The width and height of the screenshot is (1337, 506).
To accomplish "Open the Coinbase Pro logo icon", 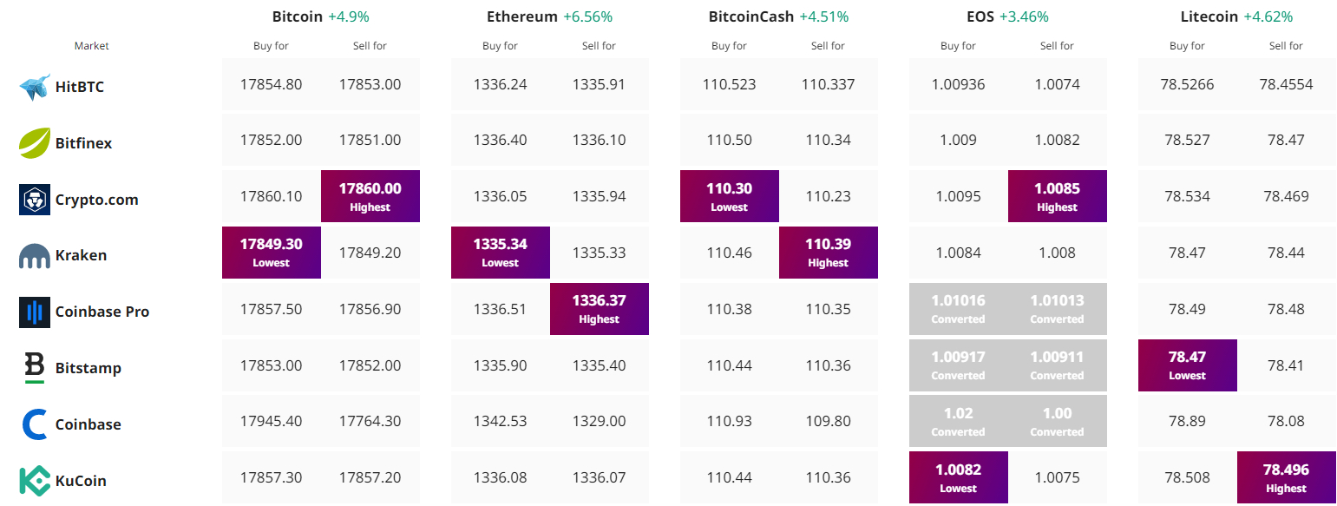I will [35, 312].
